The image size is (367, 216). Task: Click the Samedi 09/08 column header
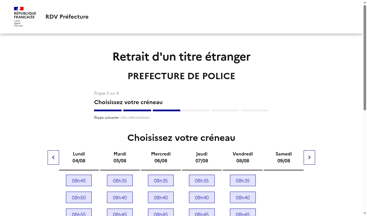tap(284, 157)
